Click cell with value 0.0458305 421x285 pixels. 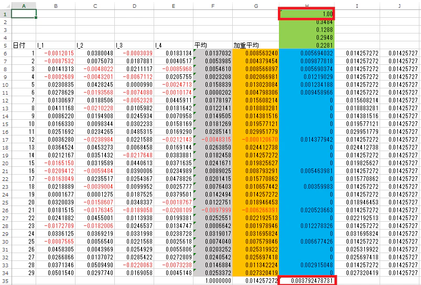click(56, 249)
